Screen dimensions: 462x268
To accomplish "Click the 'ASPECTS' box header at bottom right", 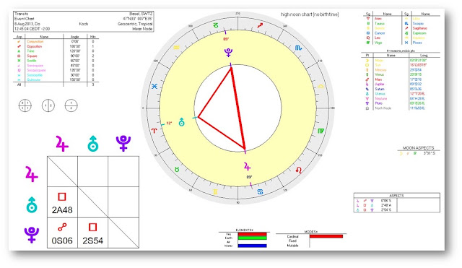I will click(x=396, y=196).
